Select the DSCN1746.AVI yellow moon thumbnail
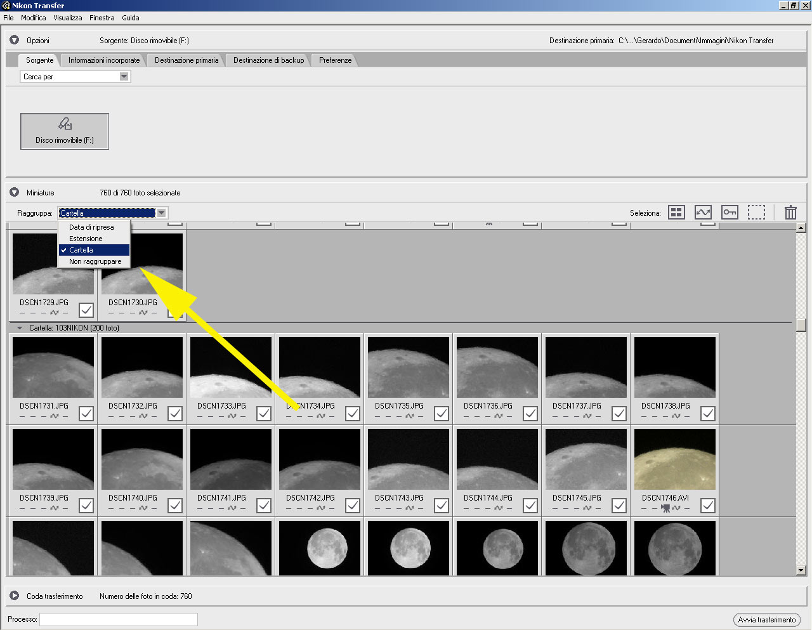The height and width of the screenshot is (630, 812). click(x=675, y=459)
